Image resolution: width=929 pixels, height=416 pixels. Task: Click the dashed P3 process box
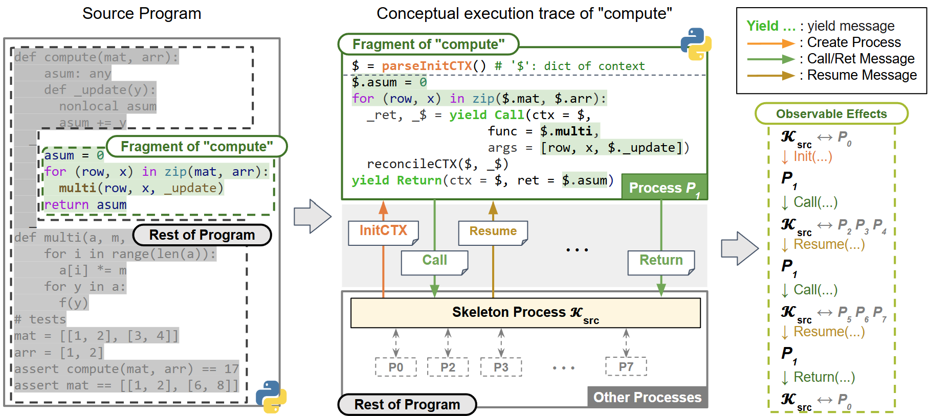[x=501, y=367]
